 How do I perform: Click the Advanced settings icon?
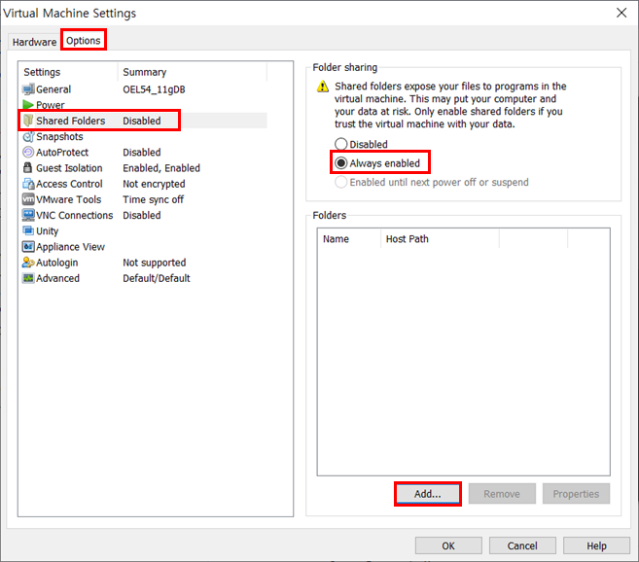tap(28, 278)
